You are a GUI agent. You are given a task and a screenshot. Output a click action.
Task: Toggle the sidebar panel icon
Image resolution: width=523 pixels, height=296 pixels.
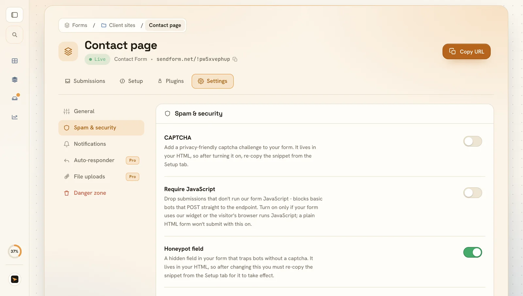14,15
